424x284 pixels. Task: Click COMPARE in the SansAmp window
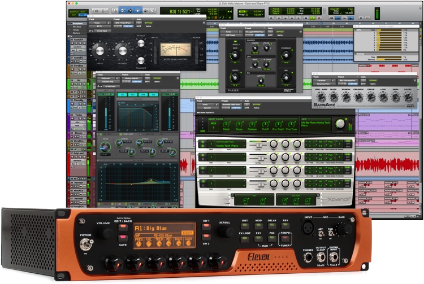(x=353, y=84)
